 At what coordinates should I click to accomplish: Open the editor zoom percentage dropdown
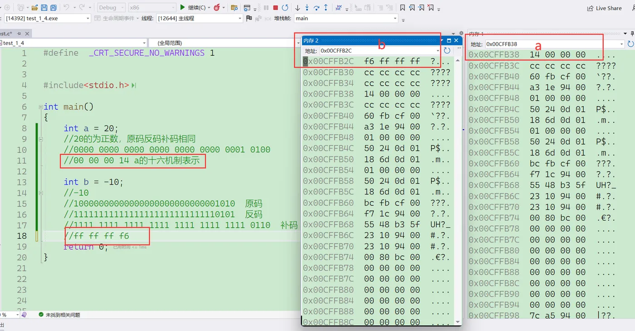click(x=17, y=315)
